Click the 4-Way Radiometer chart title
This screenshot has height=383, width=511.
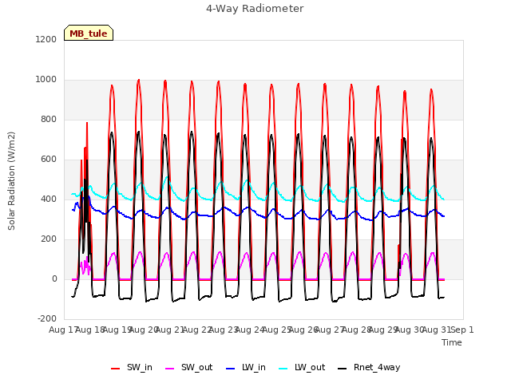255,9
